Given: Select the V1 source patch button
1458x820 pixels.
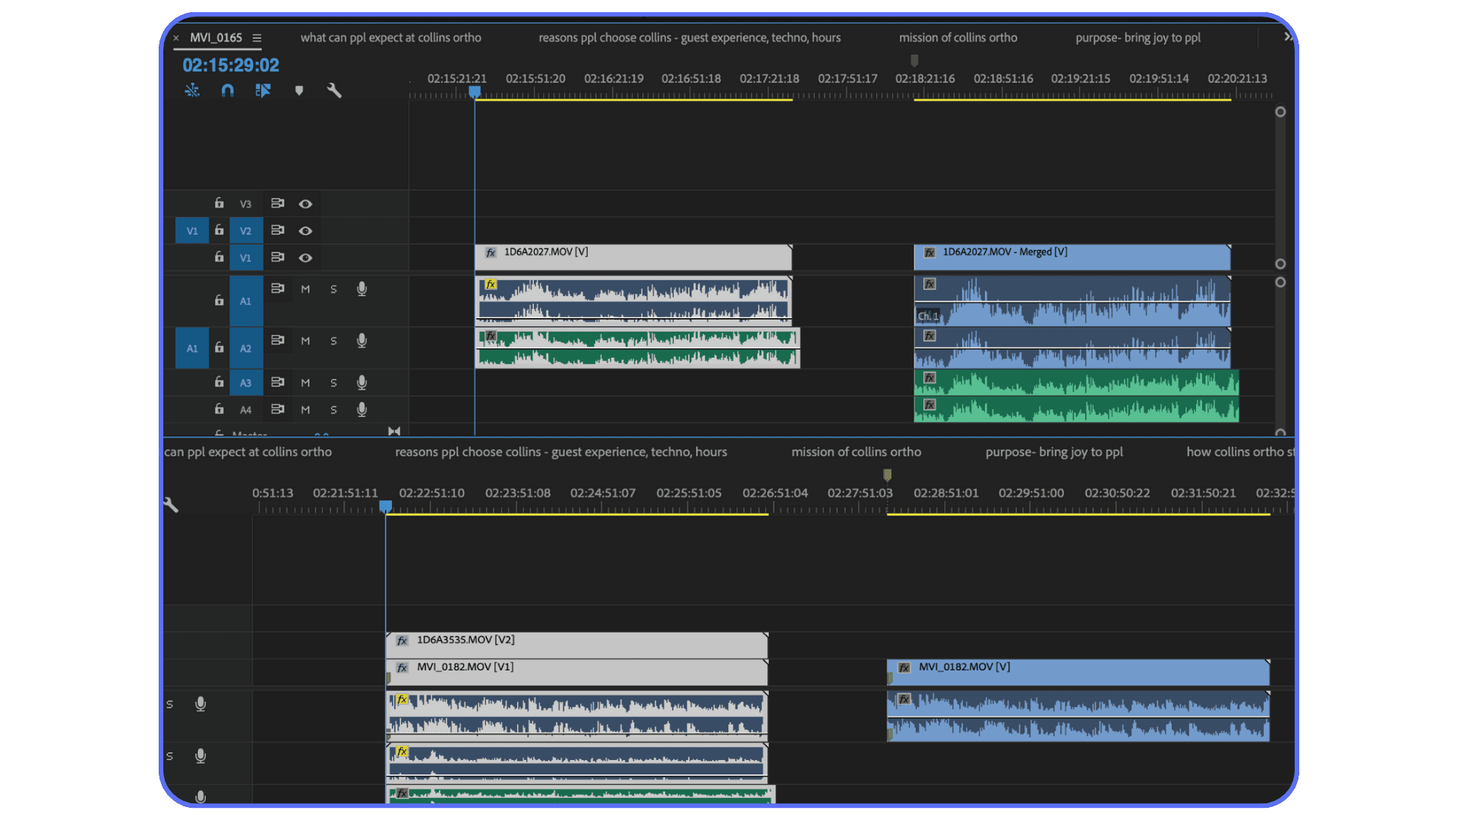Looking at the screenshot, I should (x=192, y=230).
